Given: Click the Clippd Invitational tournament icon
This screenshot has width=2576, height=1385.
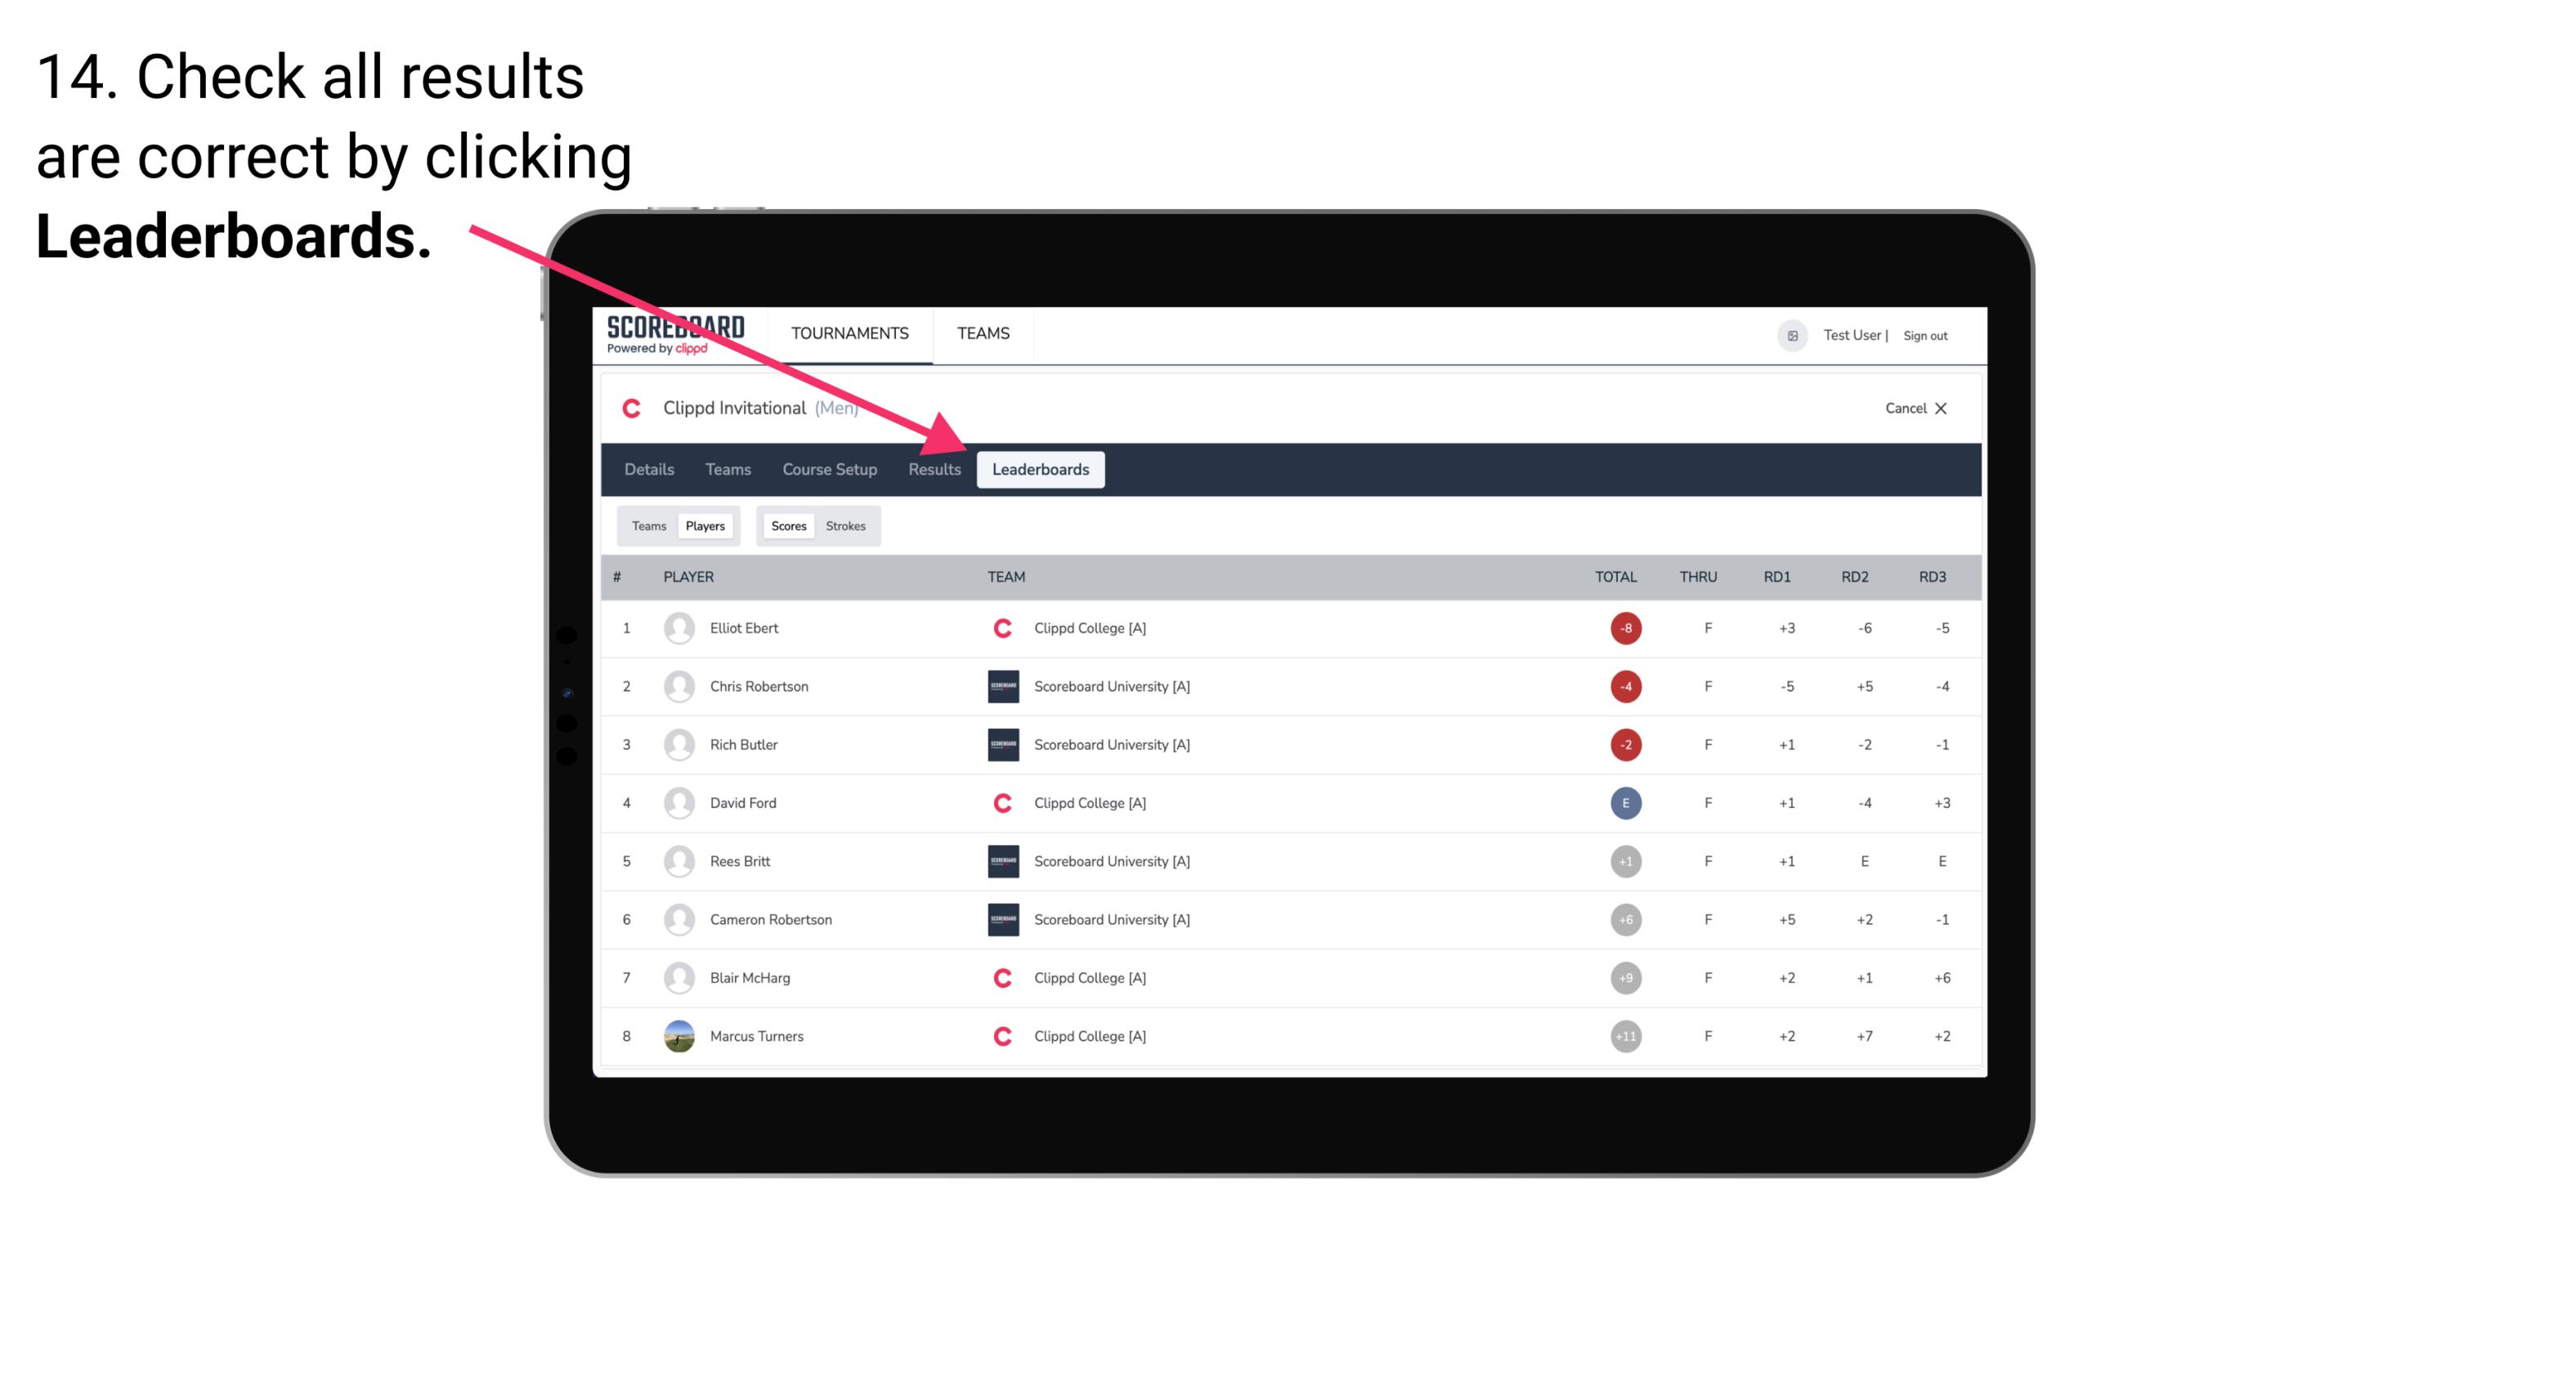Looking at the screenshot, I should coord(631,408).
